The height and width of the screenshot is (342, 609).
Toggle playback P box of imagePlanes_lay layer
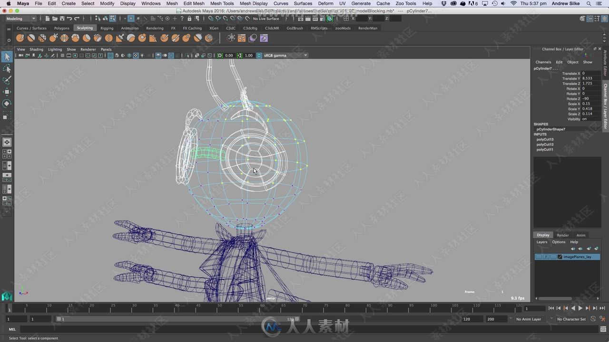click(x=546, y=257)
